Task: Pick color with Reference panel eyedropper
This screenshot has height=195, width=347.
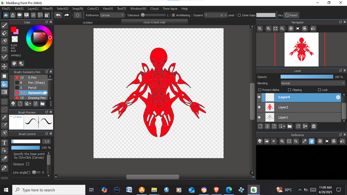Action: (305, 141)
